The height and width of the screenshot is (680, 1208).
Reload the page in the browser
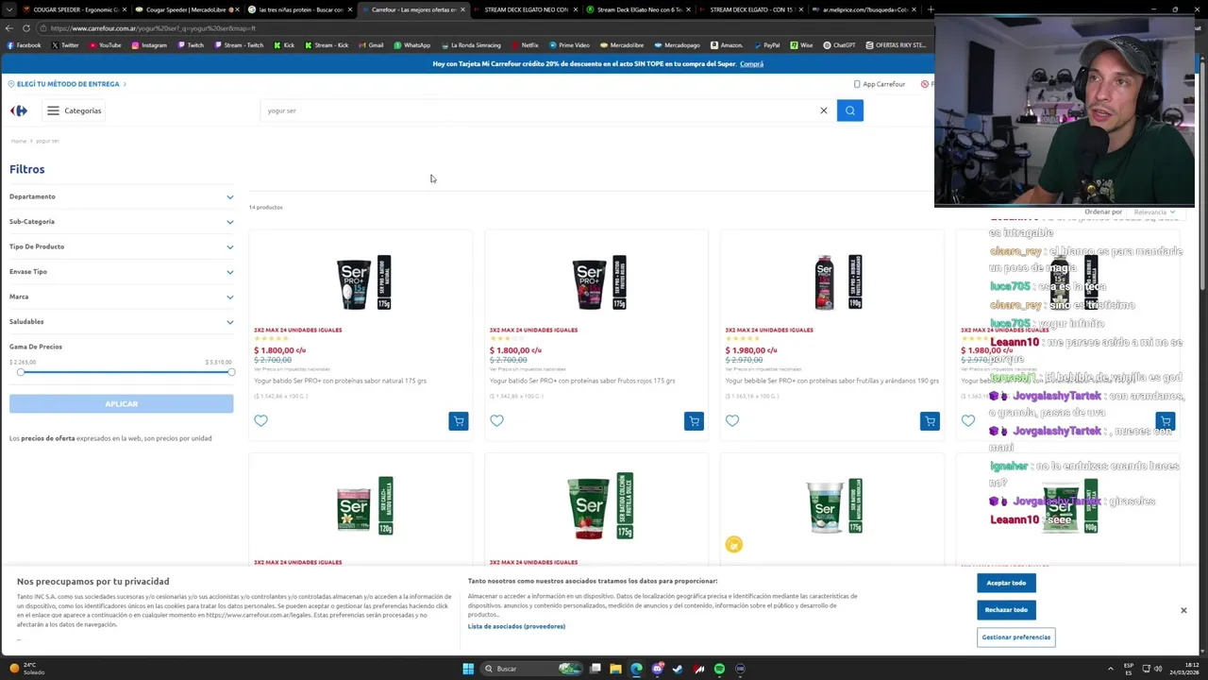pyautogui.click(x=25, y=28)
